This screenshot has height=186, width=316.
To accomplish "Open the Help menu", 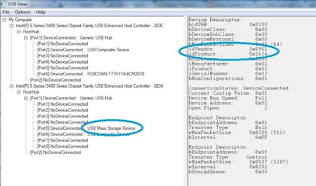I will pos(40,12).
